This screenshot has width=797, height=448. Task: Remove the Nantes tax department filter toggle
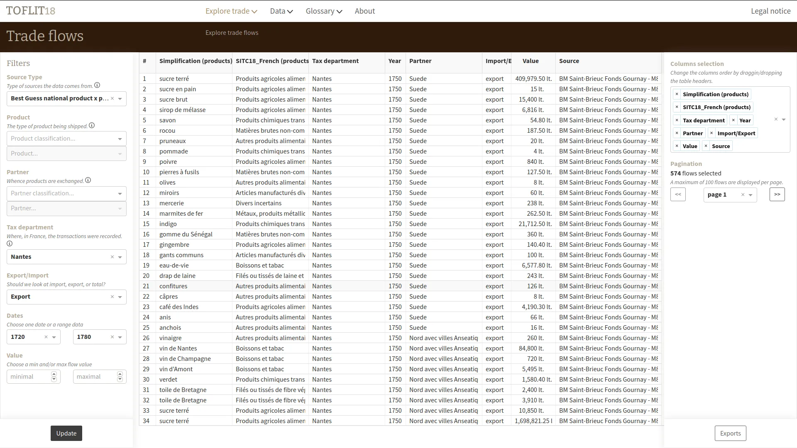point(113,256)
